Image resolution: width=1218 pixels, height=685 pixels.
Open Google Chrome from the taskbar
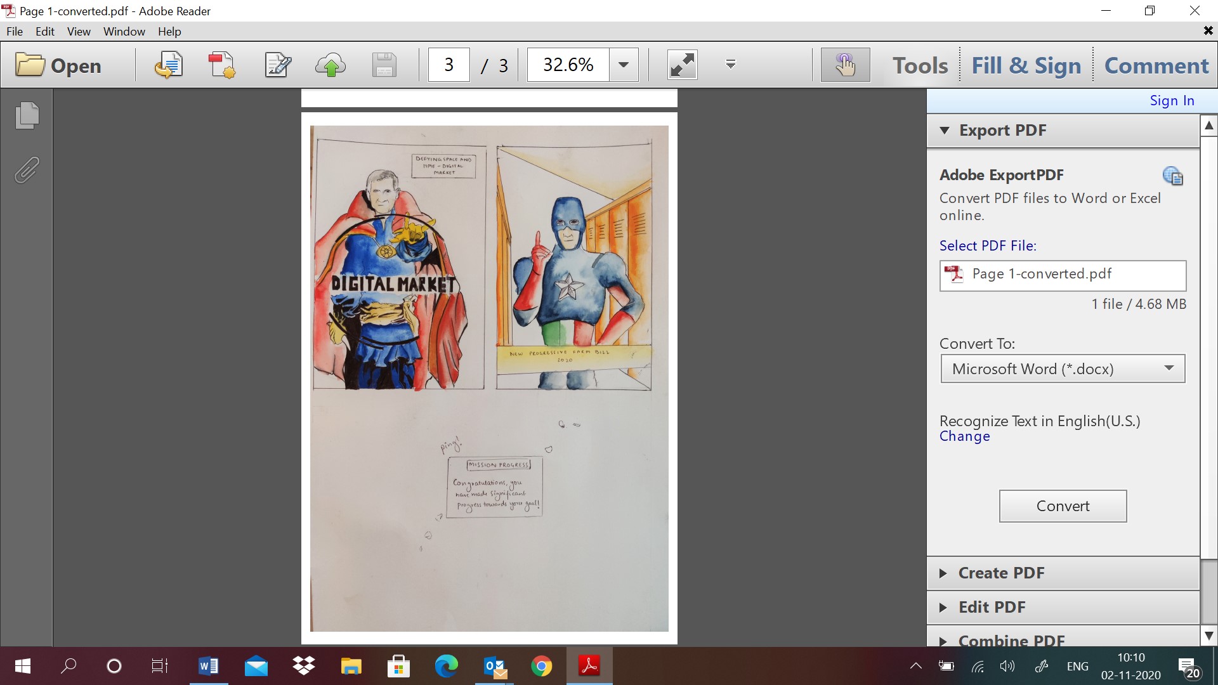[542, 666]
